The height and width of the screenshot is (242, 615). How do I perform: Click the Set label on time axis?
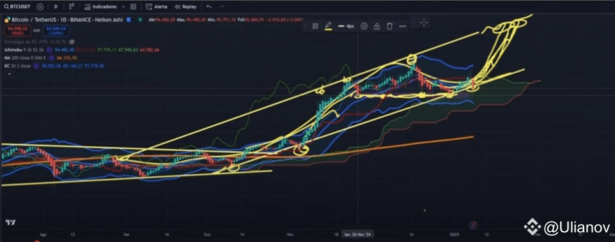point(127,234)
